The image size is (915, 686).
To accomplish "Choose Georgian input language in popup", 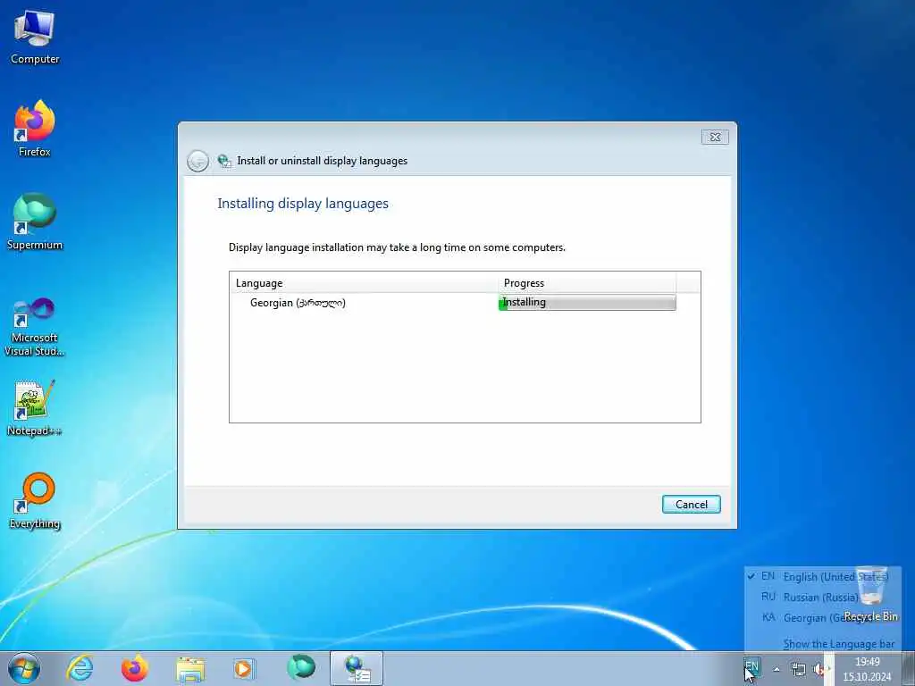I will point(823,617).
